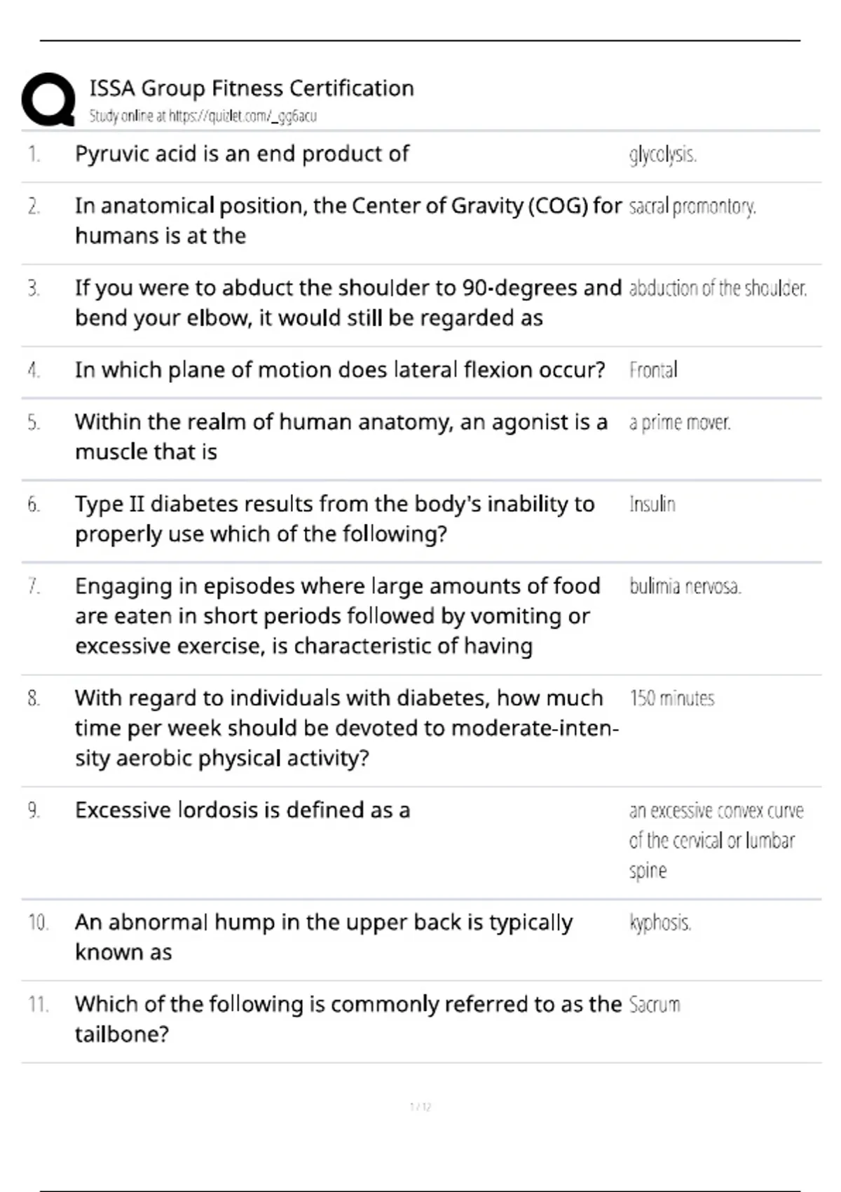Click the '150 minutes' answer
841x1192 pixels.
coord(671,698)
